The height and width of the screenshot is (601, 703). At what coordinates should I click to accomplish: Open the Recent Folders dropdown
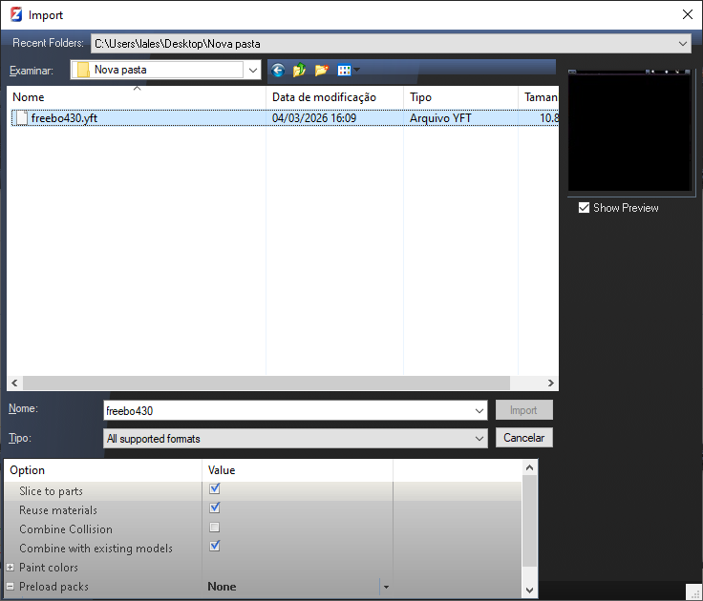682,43
